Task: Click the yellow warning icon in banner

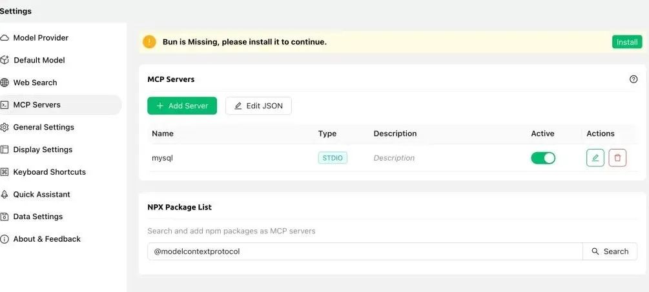Action: (149, 42)
